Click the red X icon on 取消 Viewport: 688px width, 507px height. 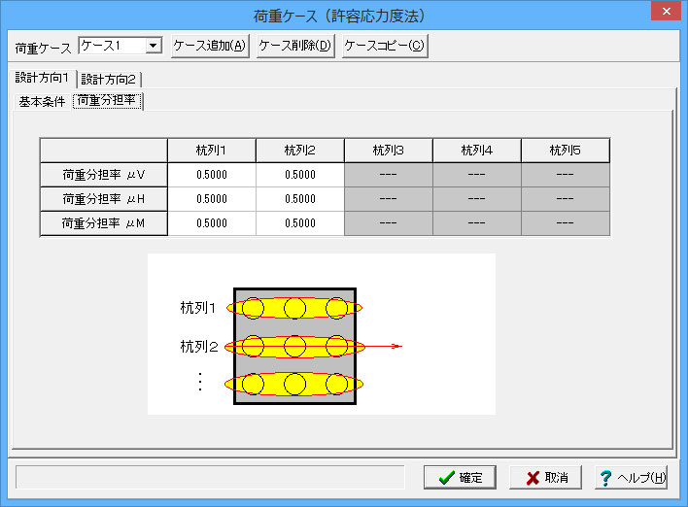[533, 478]
